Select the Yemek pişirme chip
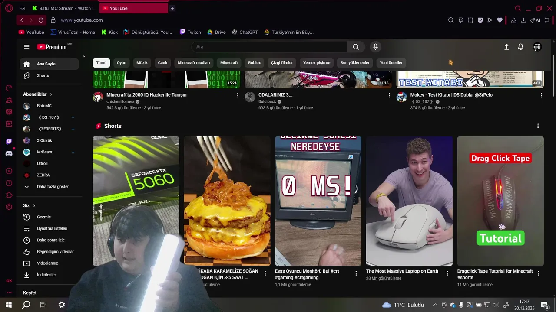The image size is (556, 312). [x=317, y=63]
